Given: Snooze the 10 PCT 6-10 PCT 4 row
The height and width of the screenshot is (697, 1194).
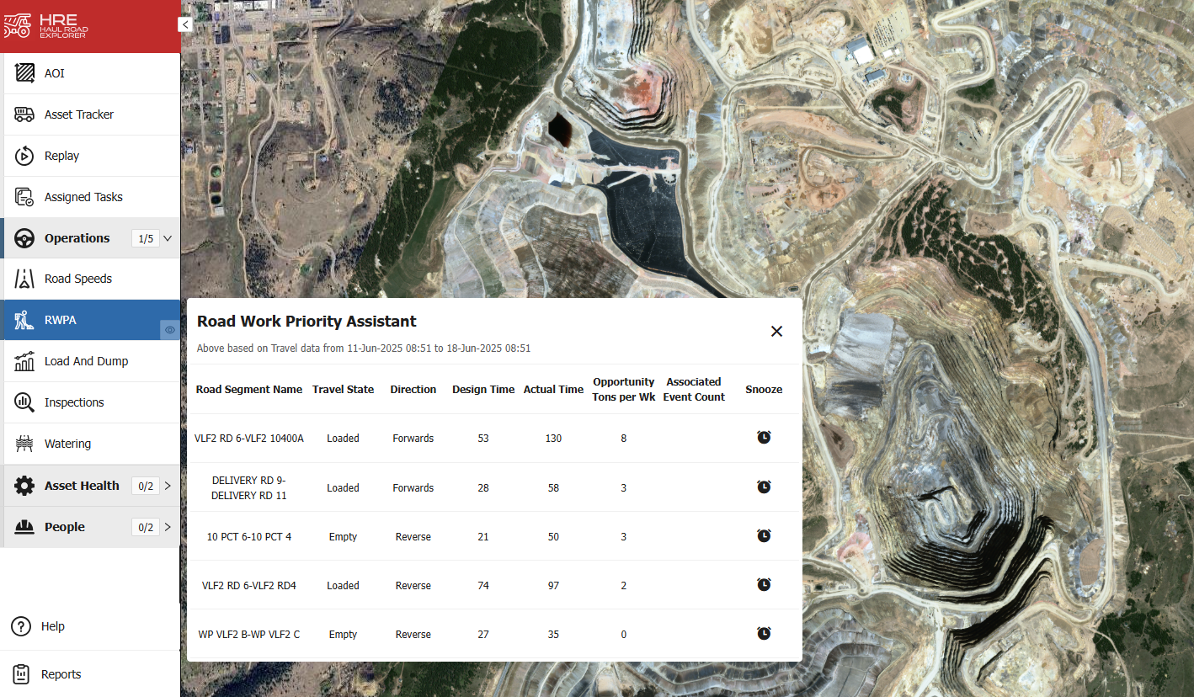Looking at the screenshot, I should pyautogui.click(x=764, y=535).
